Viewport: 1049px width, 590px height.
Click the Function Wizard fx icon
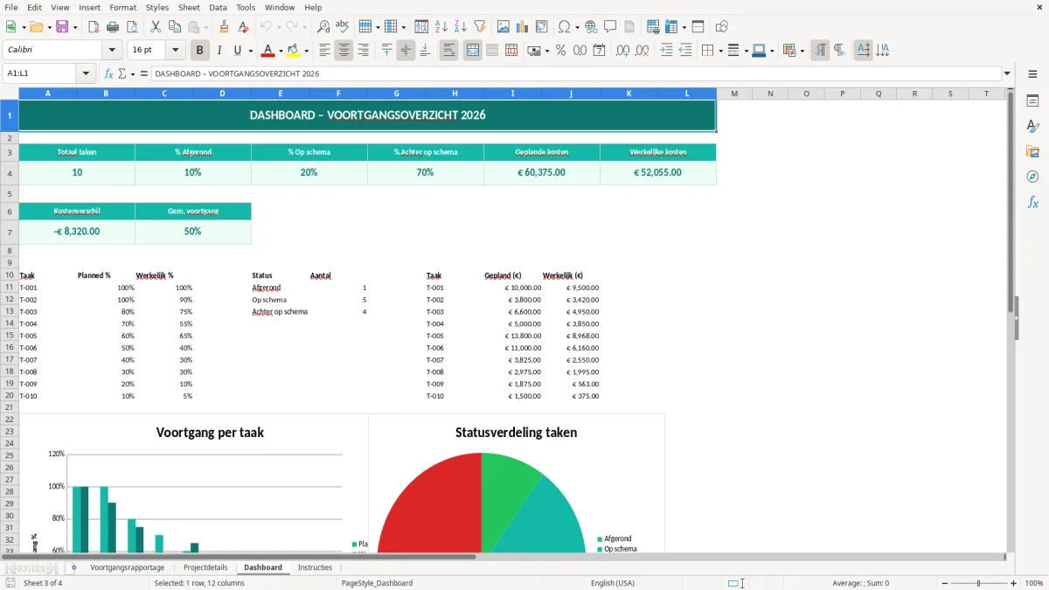pyautogui.click(x=108, y=73)
